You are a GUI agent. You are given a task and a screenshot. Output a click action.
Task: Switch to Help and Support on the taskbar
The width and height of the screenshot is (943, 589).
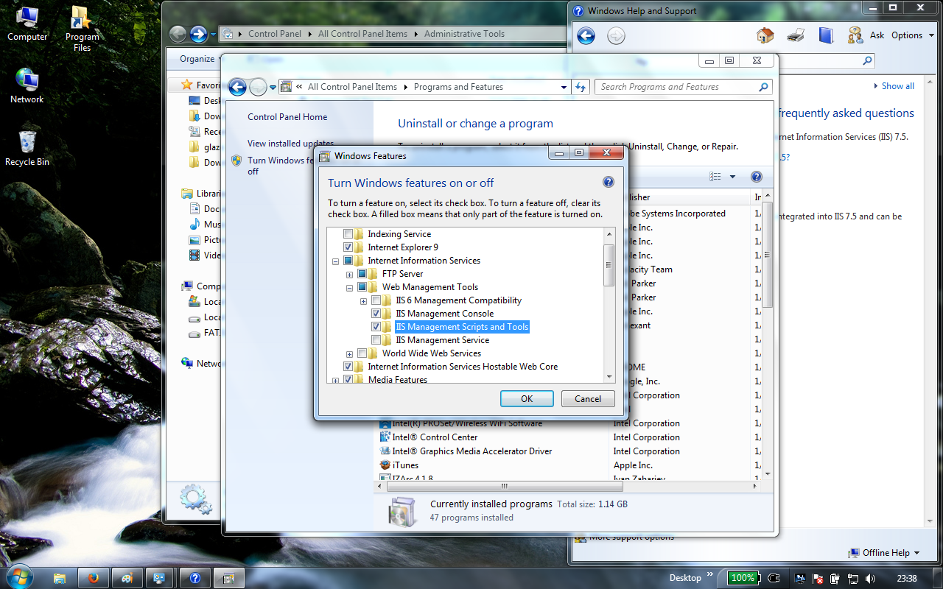tap(194, 578)
